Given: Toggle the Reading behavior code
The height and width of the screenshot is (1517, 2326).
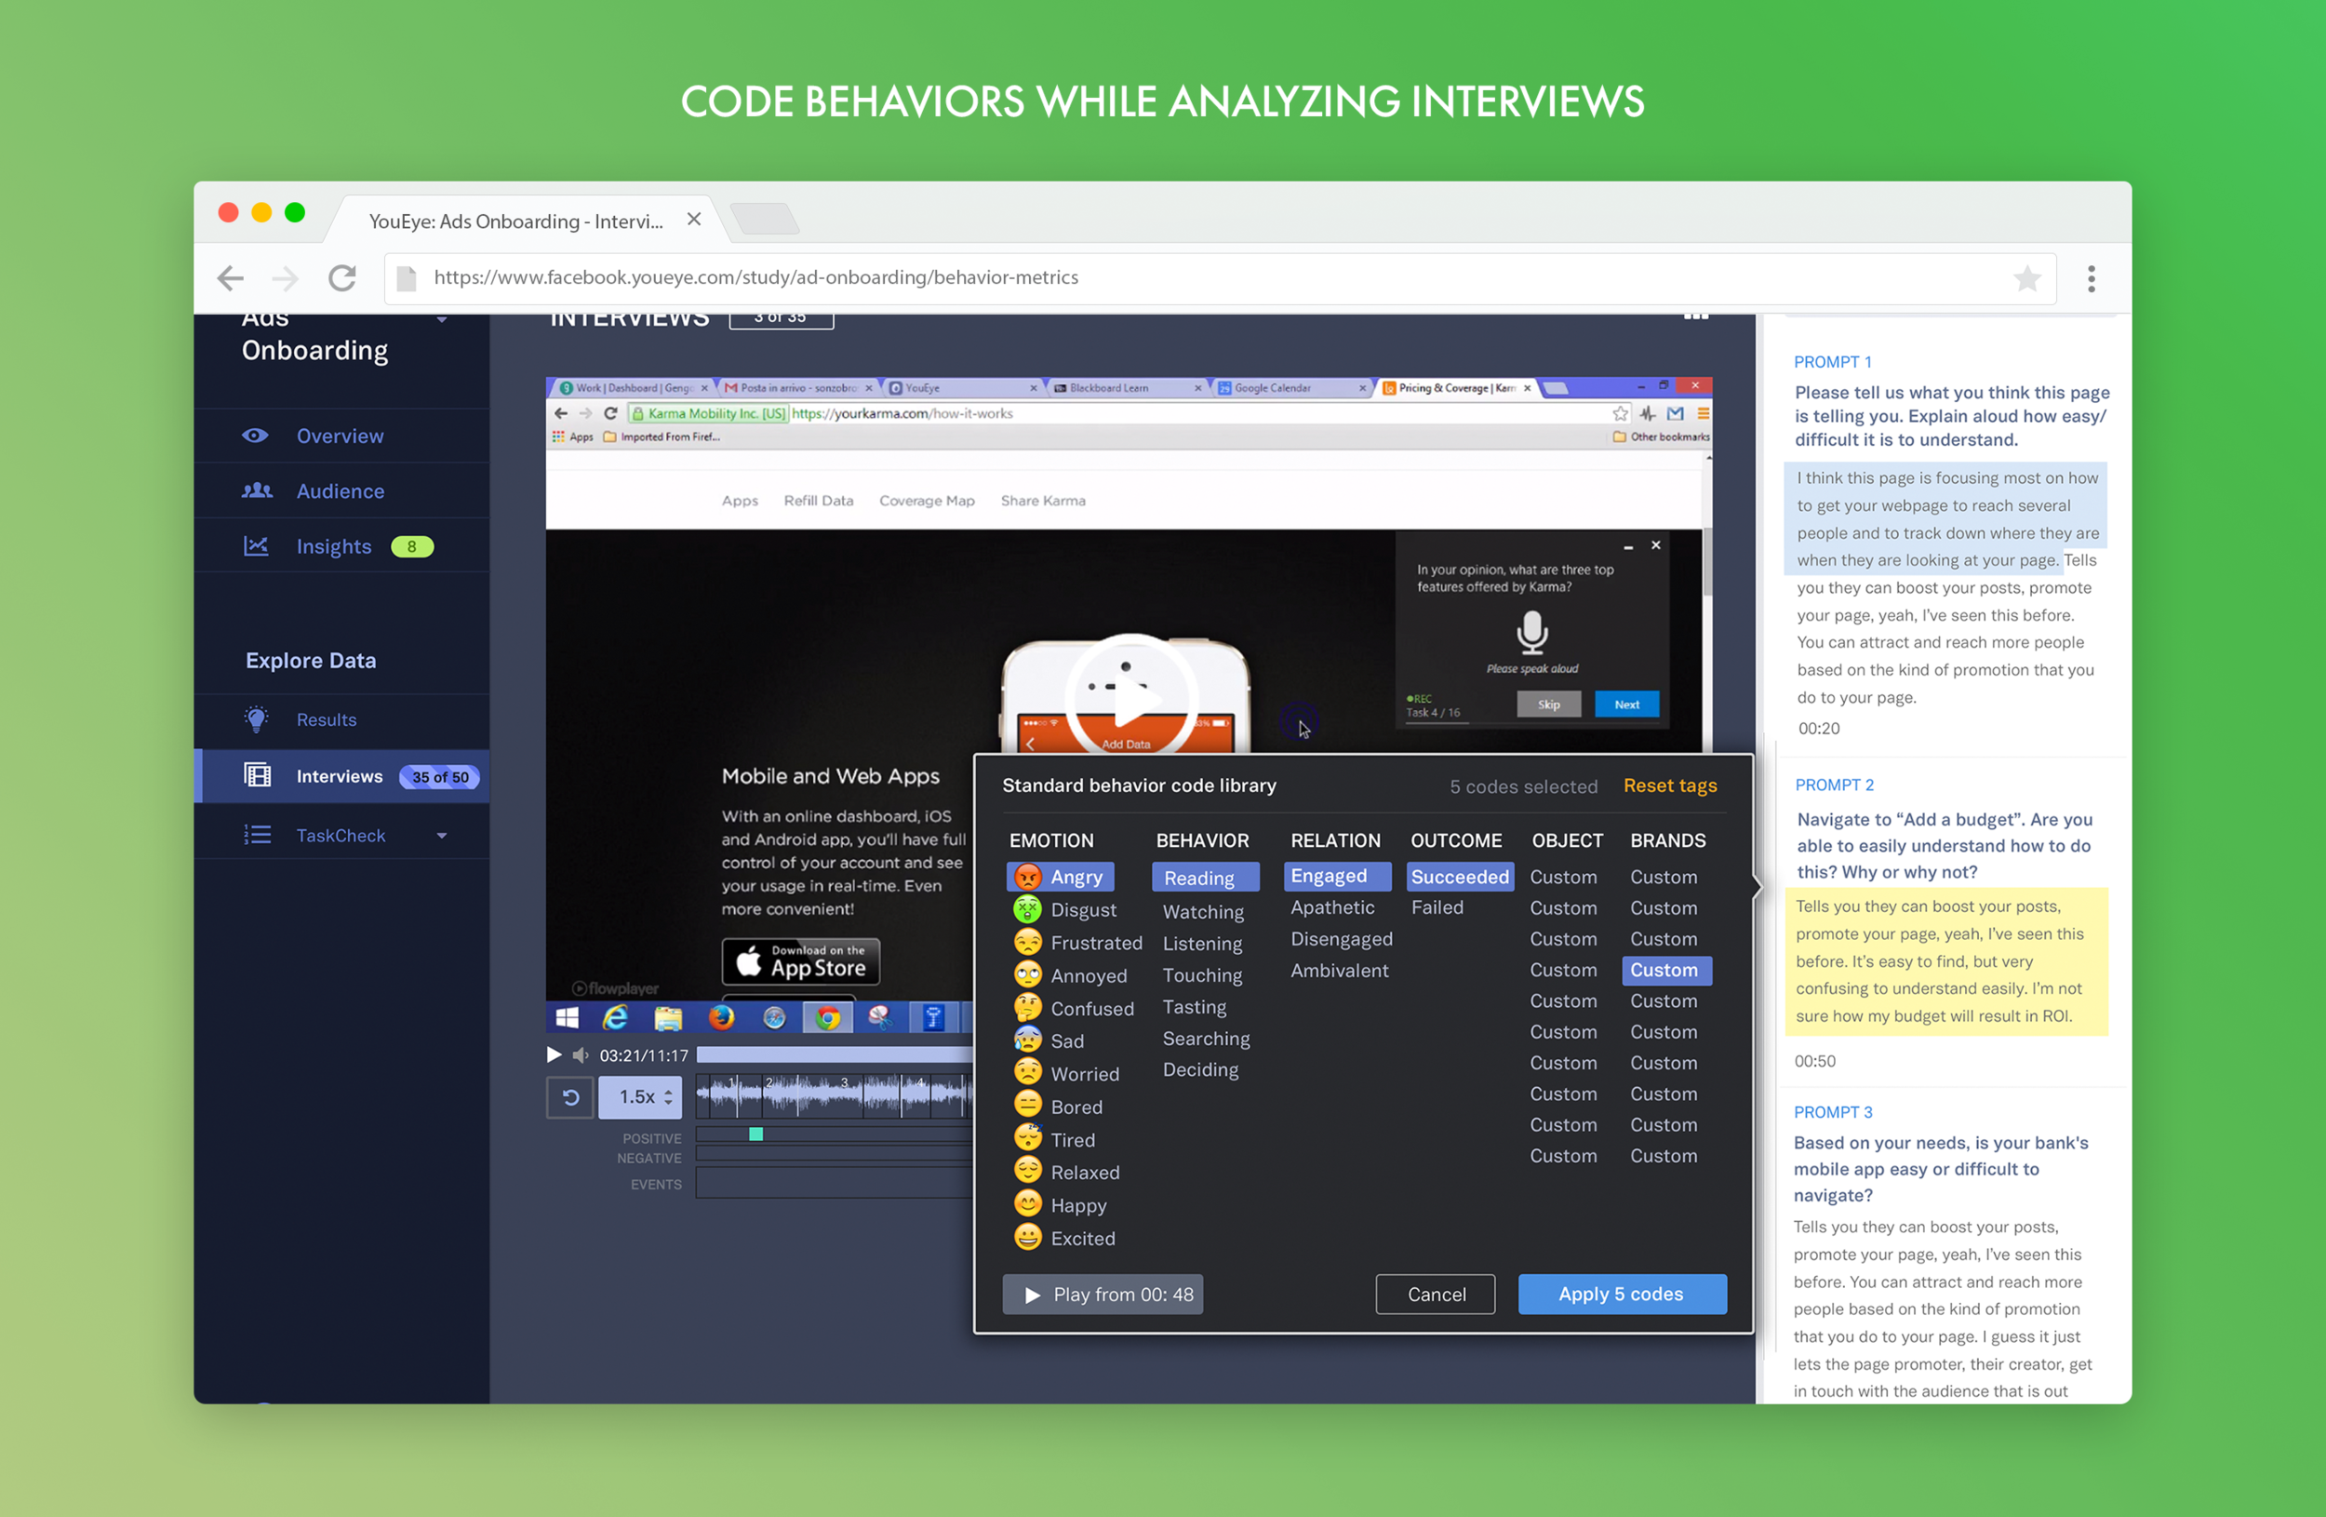Looking at the screenshot, I should pyautogui.click(x=1205, y=878).
